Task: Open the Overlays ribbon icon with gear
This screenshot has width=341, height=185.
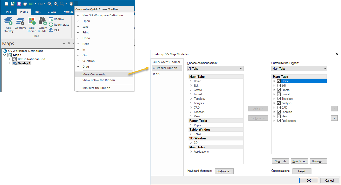Action: pos(20,21)
